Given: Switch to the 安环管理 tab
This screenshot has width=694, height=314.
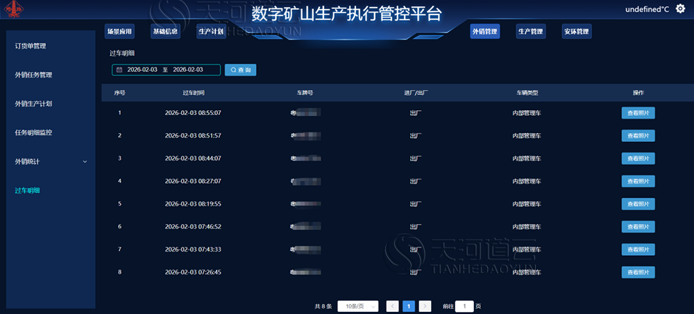Looking at the screenshot, I should 576,31.
